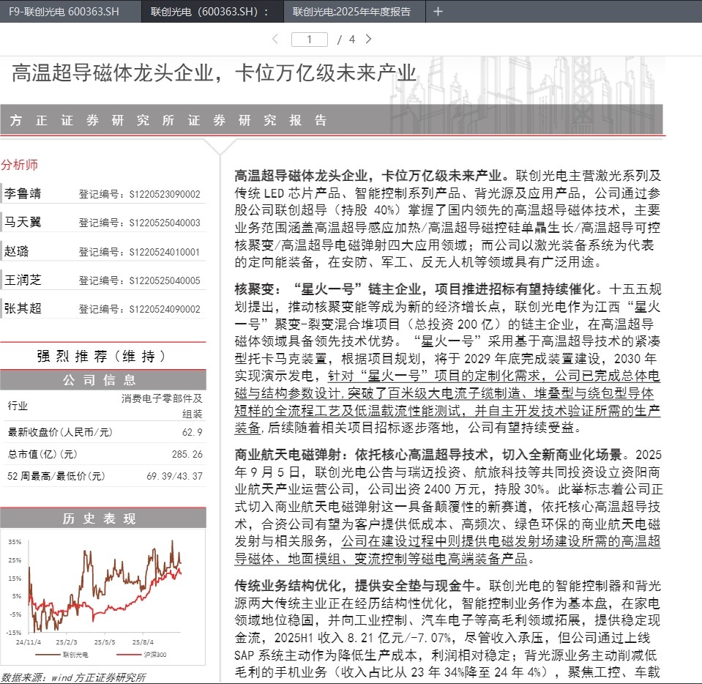Viewport: 702px width, 684px height.
Task: Select analyst name 李鲁靖
Action: [x=23, y=193]
